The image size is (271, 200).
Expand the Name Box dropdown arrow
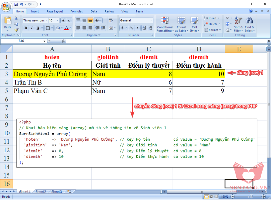pos(44,41)
